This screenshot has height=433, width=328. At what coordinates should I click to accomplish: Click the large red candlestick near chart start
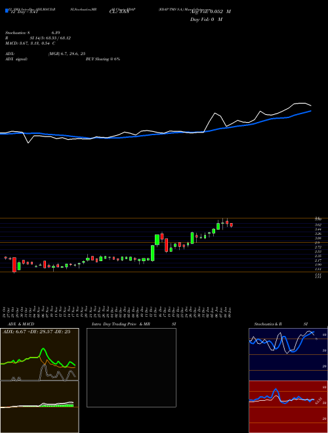(x=14, y=264)
